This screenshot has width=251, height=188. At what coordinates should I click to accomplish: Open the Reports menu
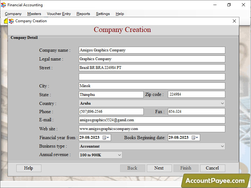[x=83, y=14]
